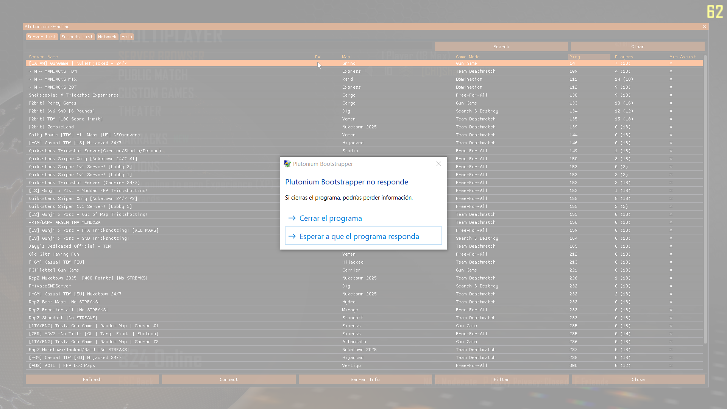The image size is (727, 409).
Task: Select RepZ Nuketown/Jacked/Raid |No STREAKS| server
Action: tap(364, 350)
